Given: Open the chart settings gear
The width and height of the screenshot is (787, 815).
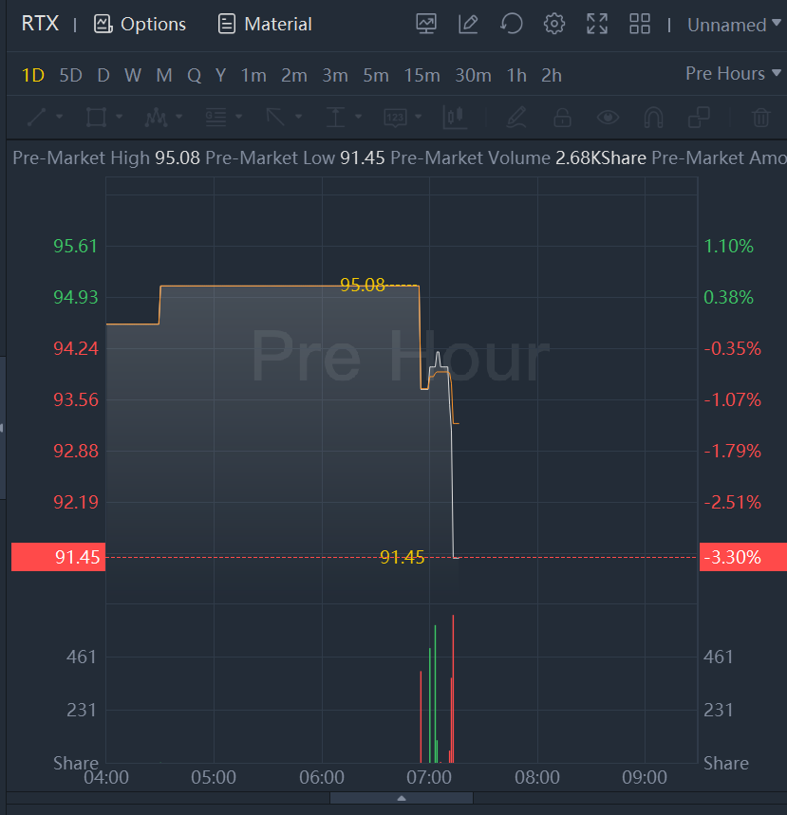Looking at the screenshot, I should pos(554,25).
